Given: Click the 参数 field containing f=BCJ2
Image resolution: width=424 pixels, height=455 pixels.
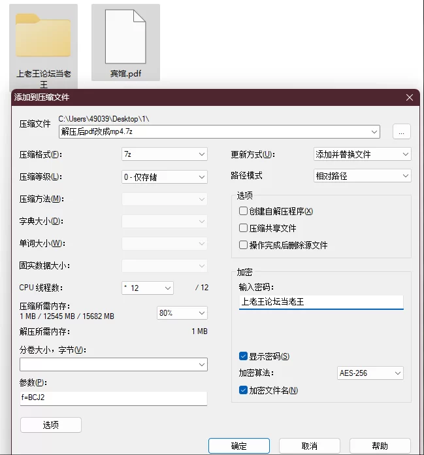Looking at the screenshot, I should point(114,398).
